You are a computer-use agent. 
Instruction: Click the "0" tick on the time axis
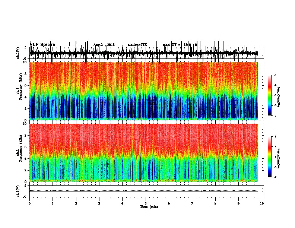(29, 203)
